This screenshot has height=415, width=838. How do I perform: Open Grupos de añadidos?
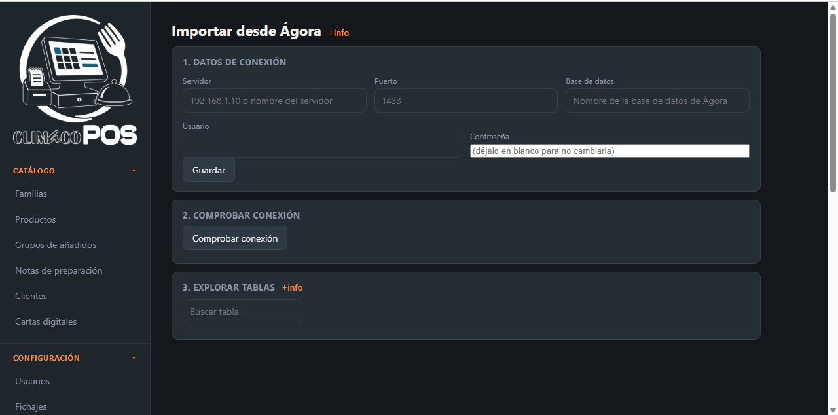(56, 245)
